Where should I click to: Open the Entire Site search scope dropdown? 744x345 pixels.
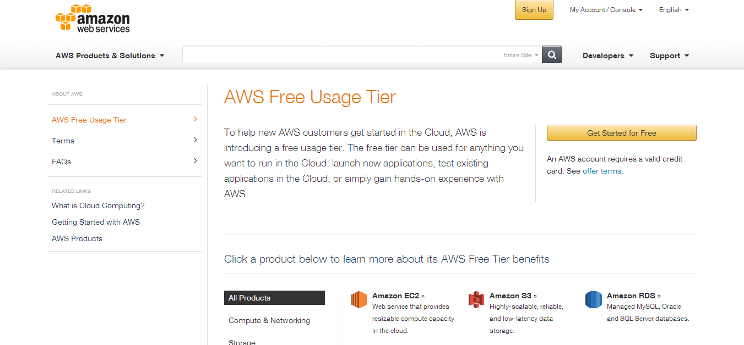(521, 55)
